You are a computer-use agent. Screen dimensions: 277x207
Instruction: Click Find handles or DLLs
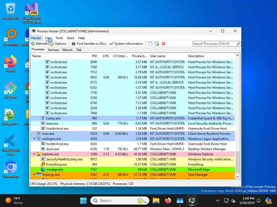[89, 44]
